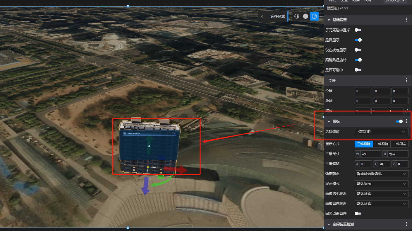Turn off the 是否显示 switch

pyautogui.click(x=358, y=40)
